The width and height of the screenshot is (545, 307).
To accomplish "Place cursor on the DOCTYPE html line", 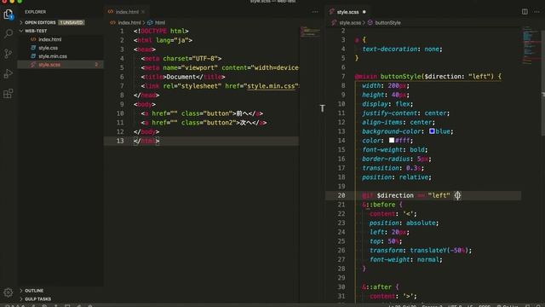I will [x=161, y=32].
